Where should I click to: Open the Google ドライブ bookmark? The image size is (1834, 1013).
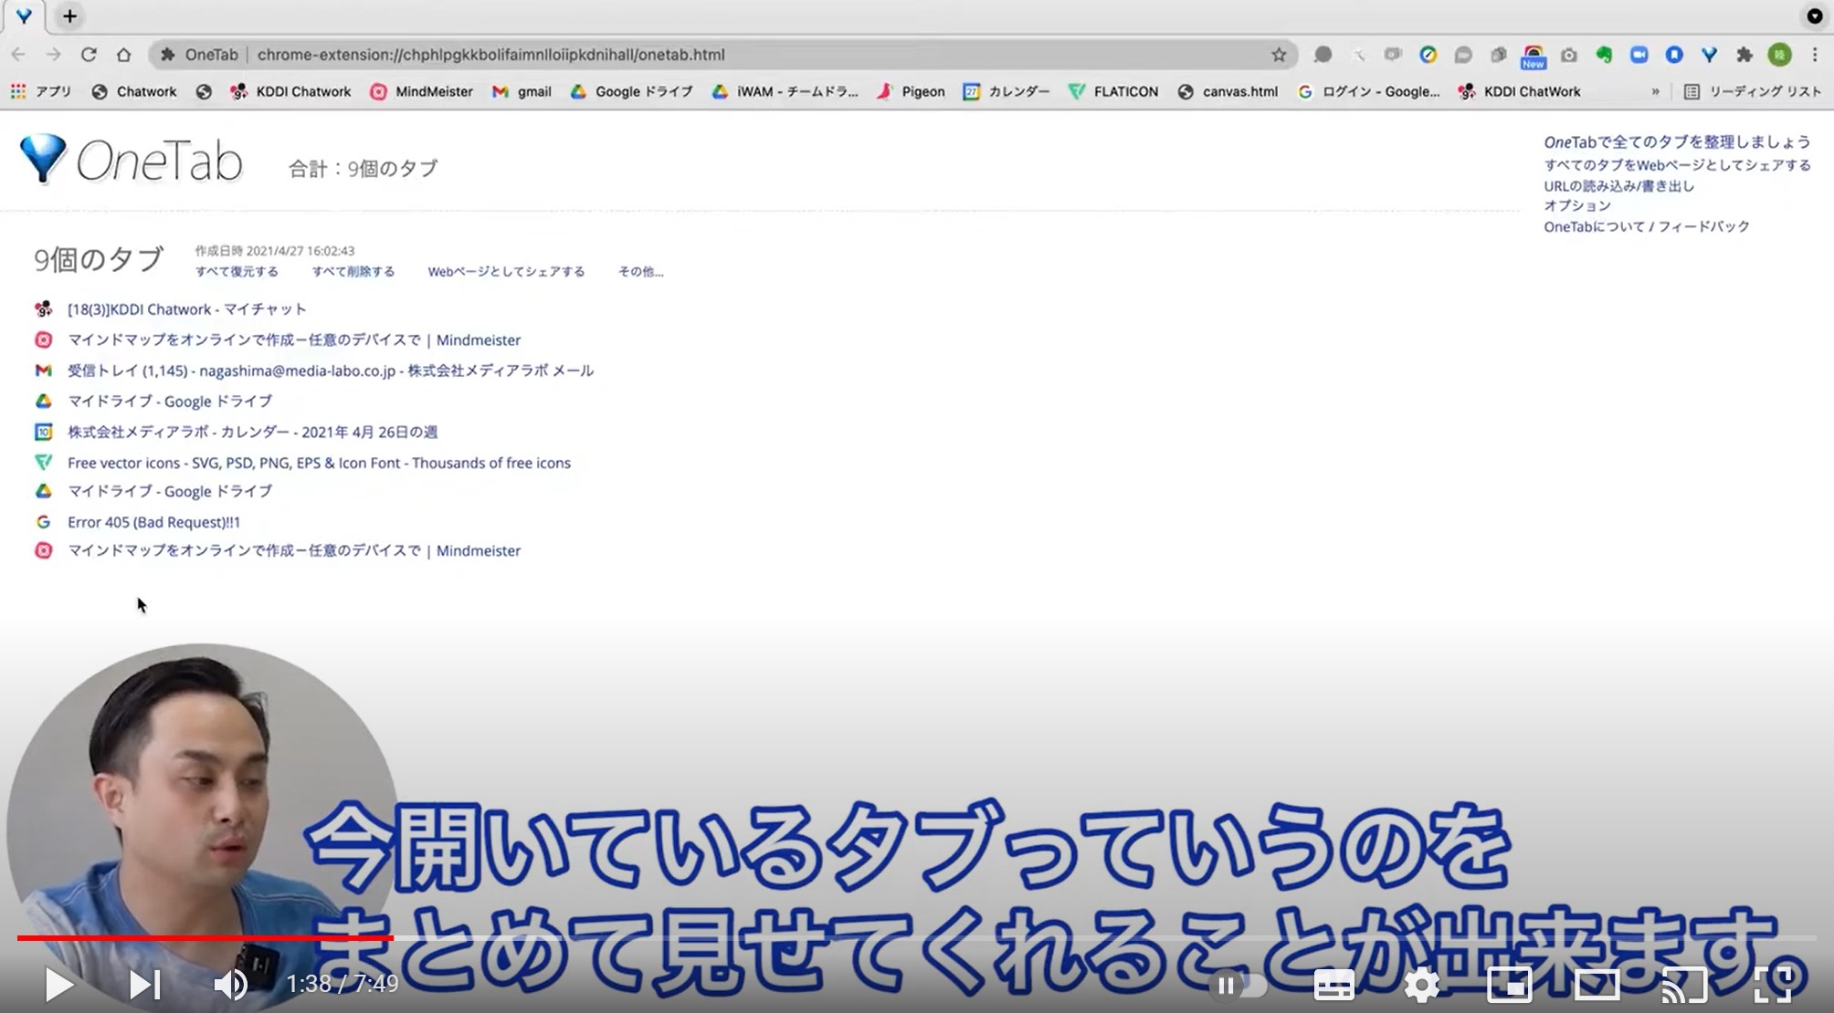click(631, 91)
